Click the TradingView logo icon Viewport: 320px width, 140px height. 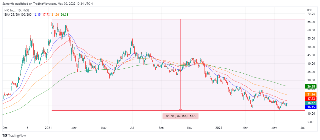coord(5,136)
